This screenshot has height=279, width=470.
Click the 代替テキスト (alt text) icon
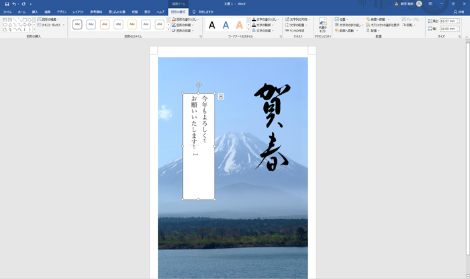[322, 25]
